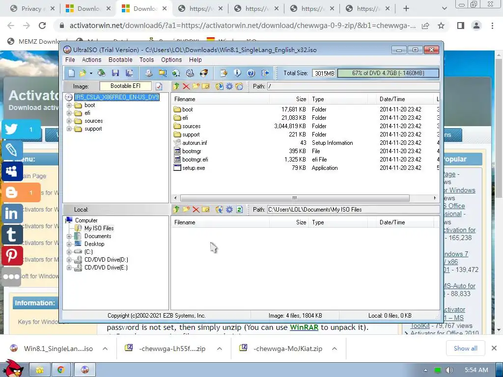The image size is (503, 377).
Task: Click the Image Properties info icon
Action: [x=237, y=73]
